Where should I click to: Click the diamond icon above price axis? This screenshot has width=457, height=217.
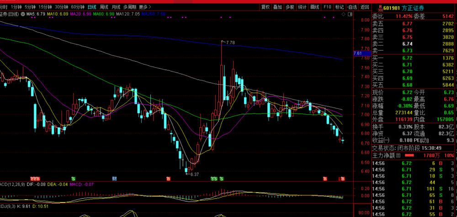coord(343,14)
